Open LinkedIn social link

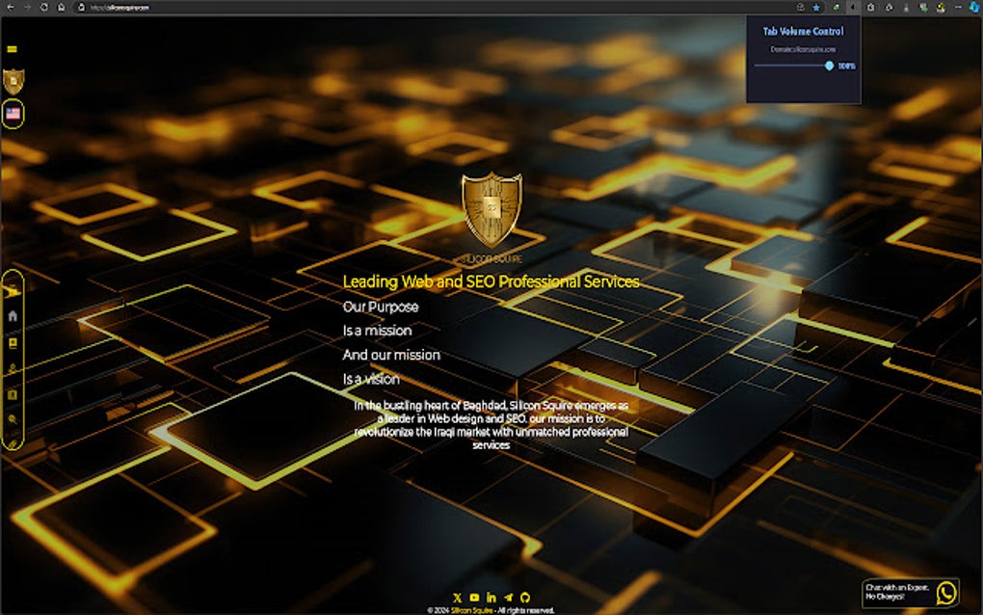click(x=491, y=598)
